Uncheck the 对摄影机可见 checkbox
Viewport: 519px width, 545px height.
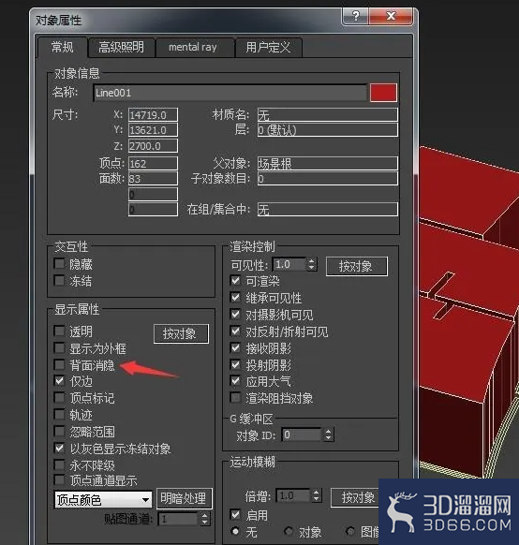tap(235, 315)
